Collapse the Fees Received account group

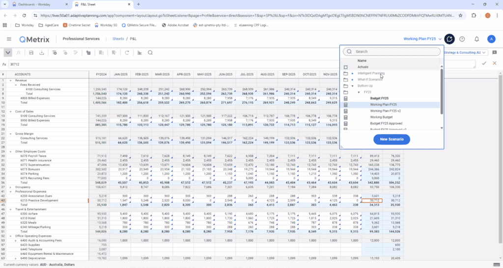pos(16,85)
